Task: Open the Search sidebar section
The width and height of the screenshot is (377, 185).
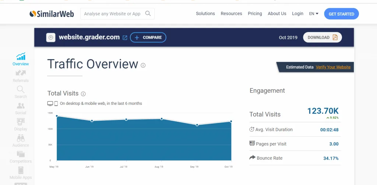Action: tap(21, 92)
